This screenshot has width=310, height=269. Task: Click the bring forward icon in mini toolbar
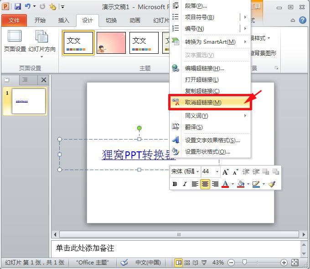point(266,172)
